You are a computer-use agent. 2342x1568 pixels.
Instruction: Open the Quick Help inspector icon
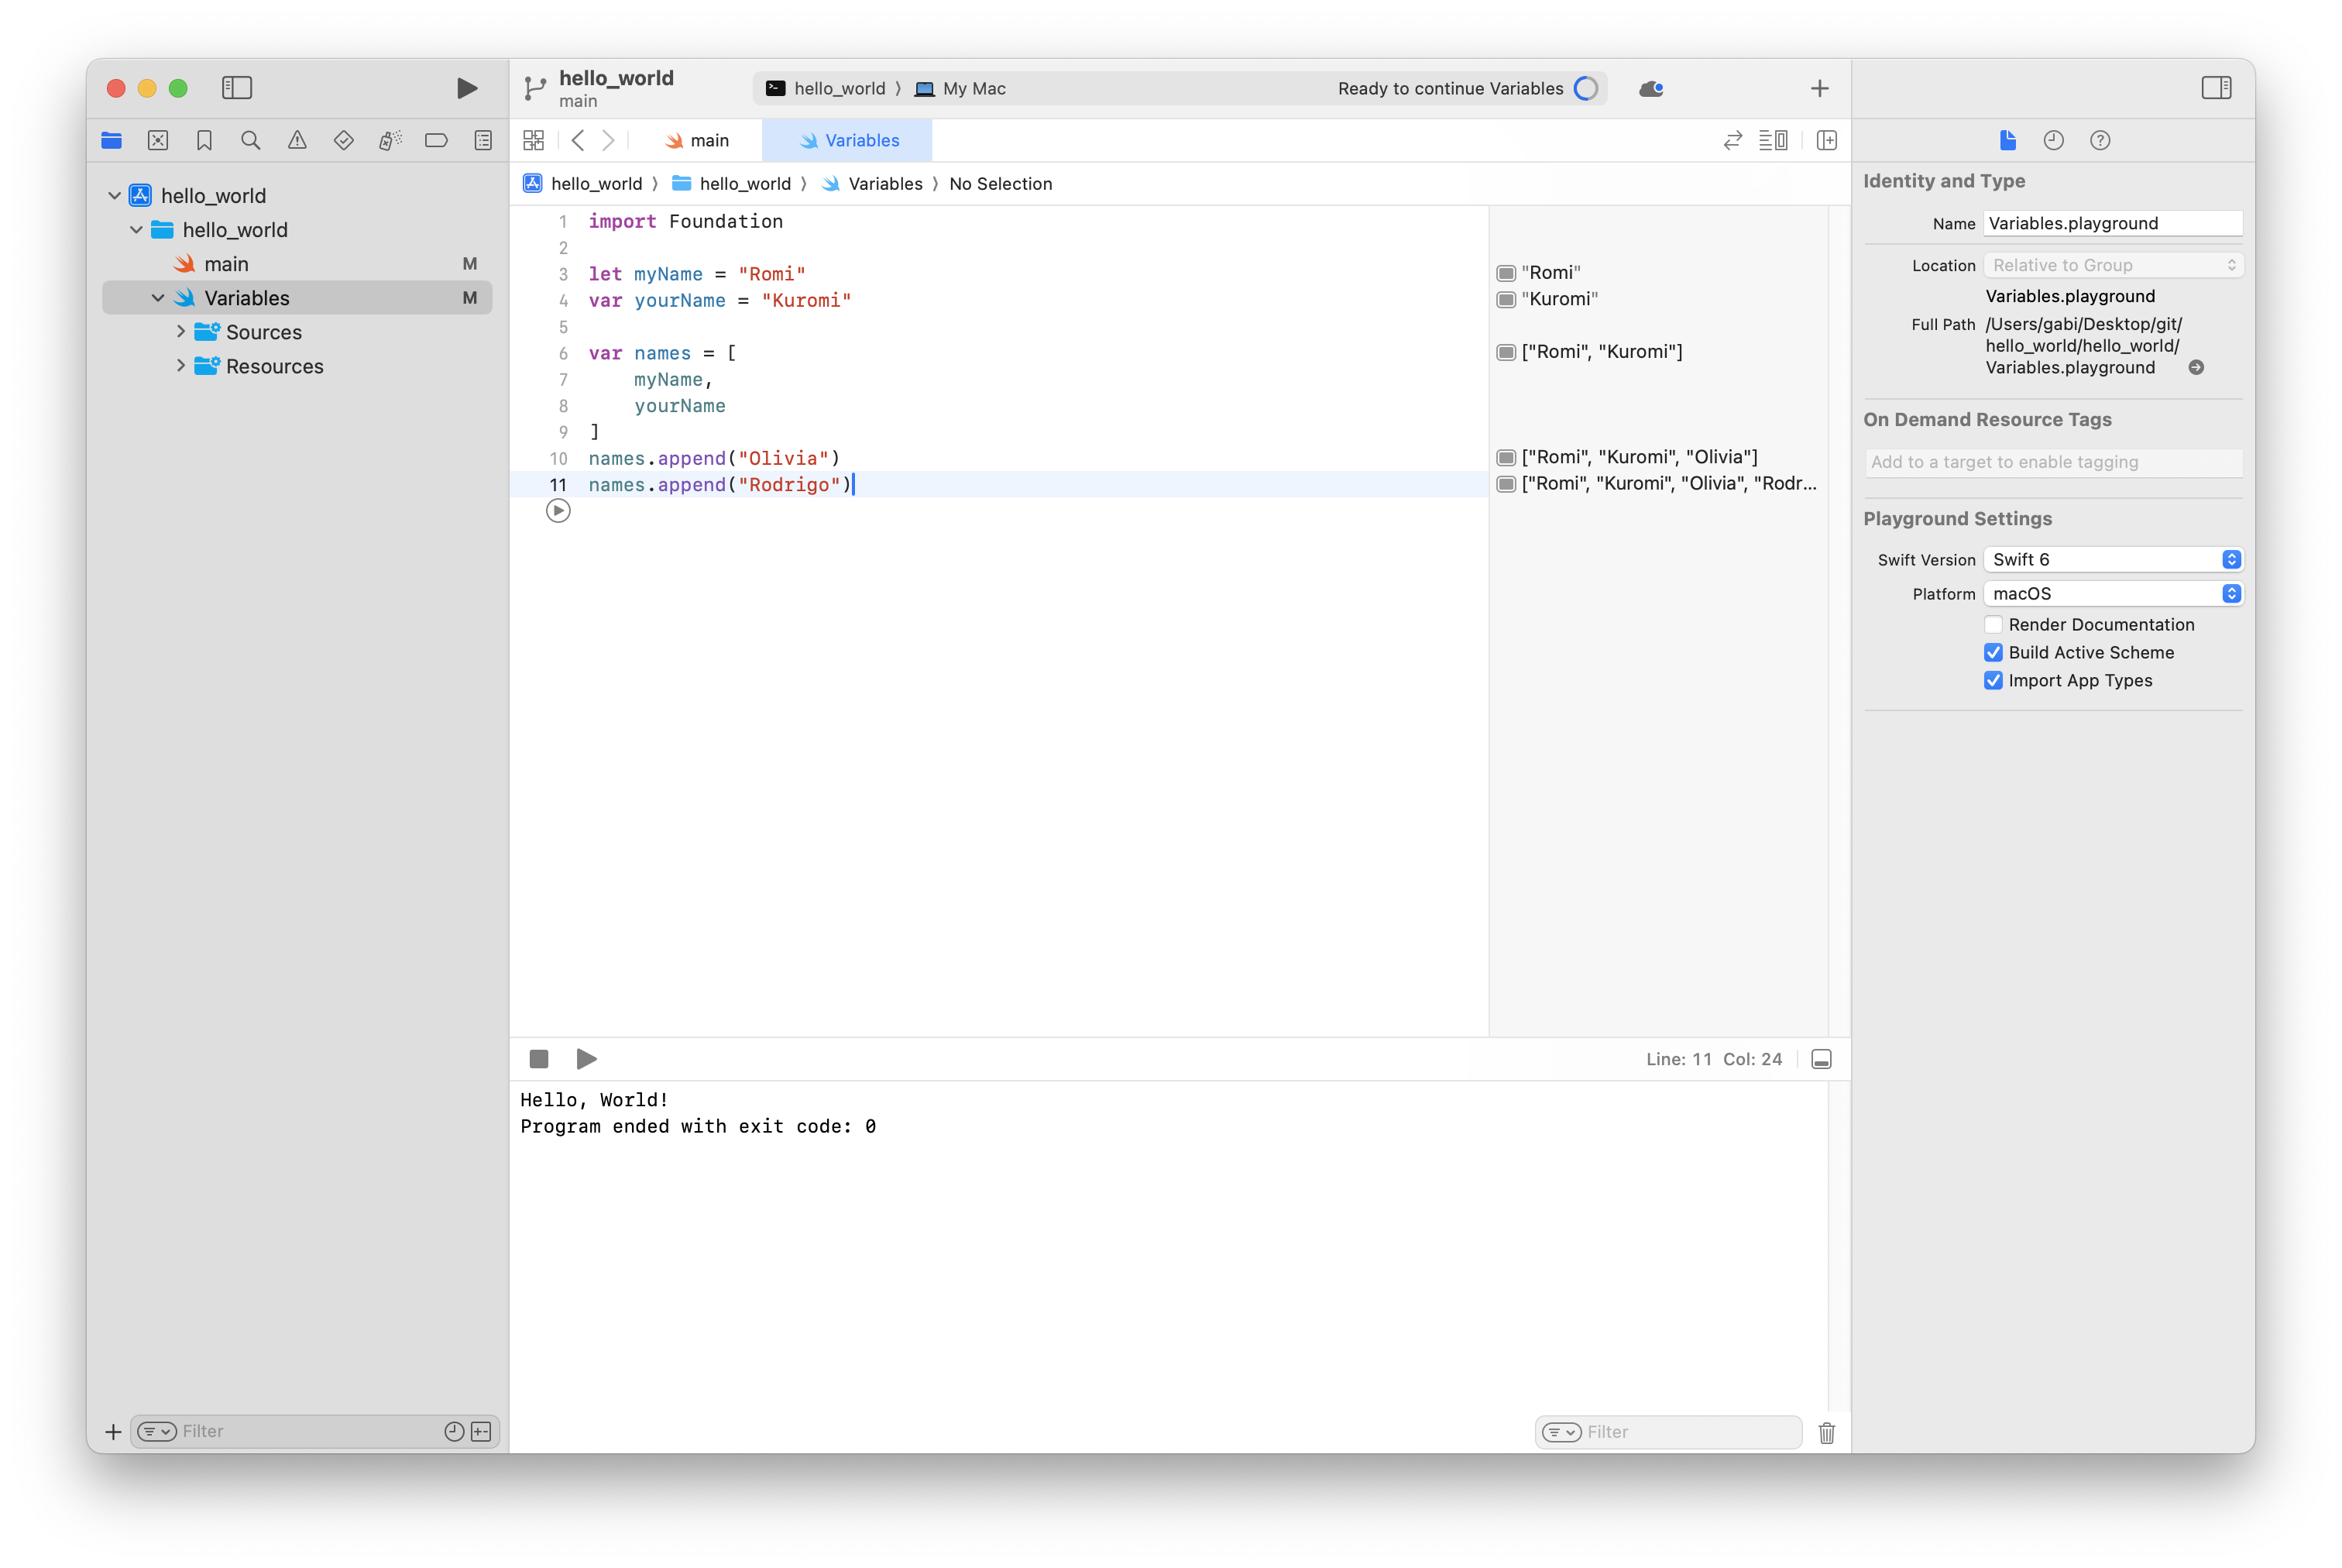[x=2099, y=141]
